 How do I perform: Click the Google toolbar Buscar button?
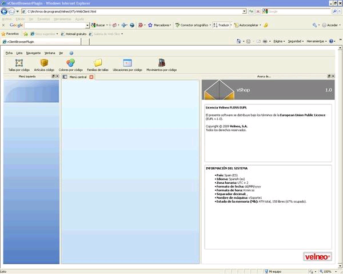point(98,25)
